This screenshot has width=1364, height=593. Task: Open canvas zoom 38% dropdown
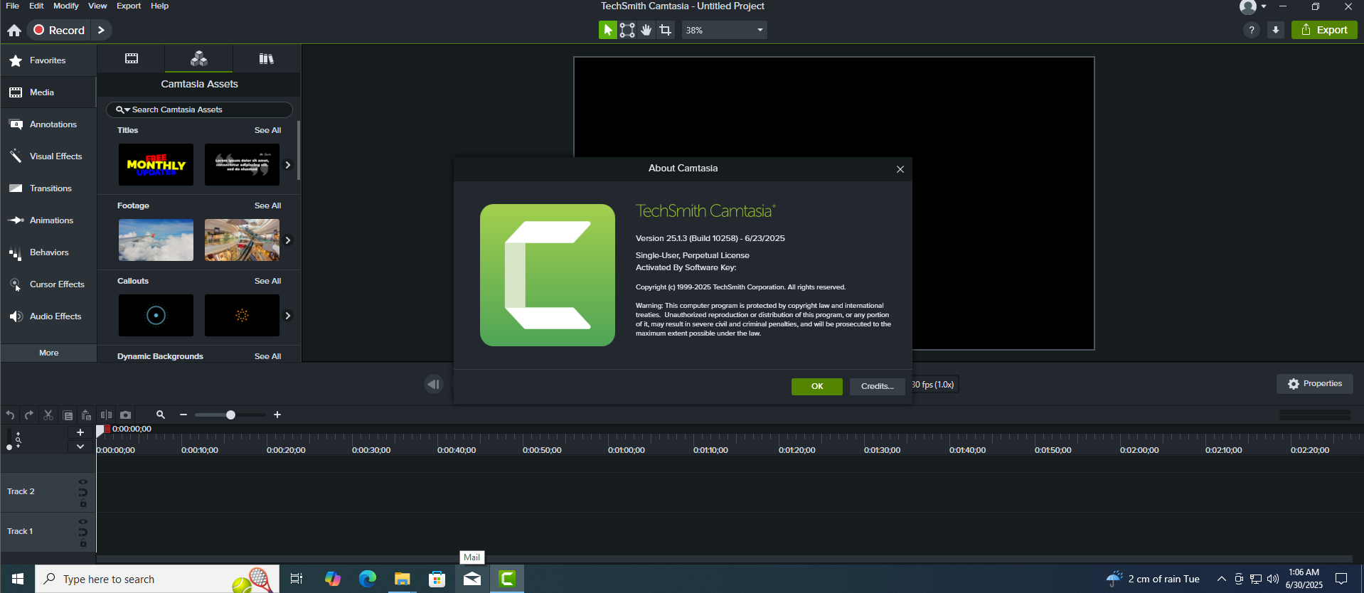point(724,30)
